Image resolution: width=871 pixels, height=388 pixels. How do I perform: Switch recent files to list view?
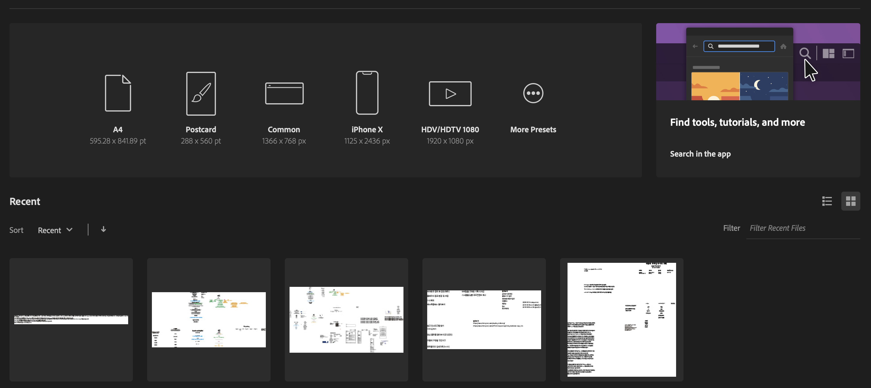(827, 201)
